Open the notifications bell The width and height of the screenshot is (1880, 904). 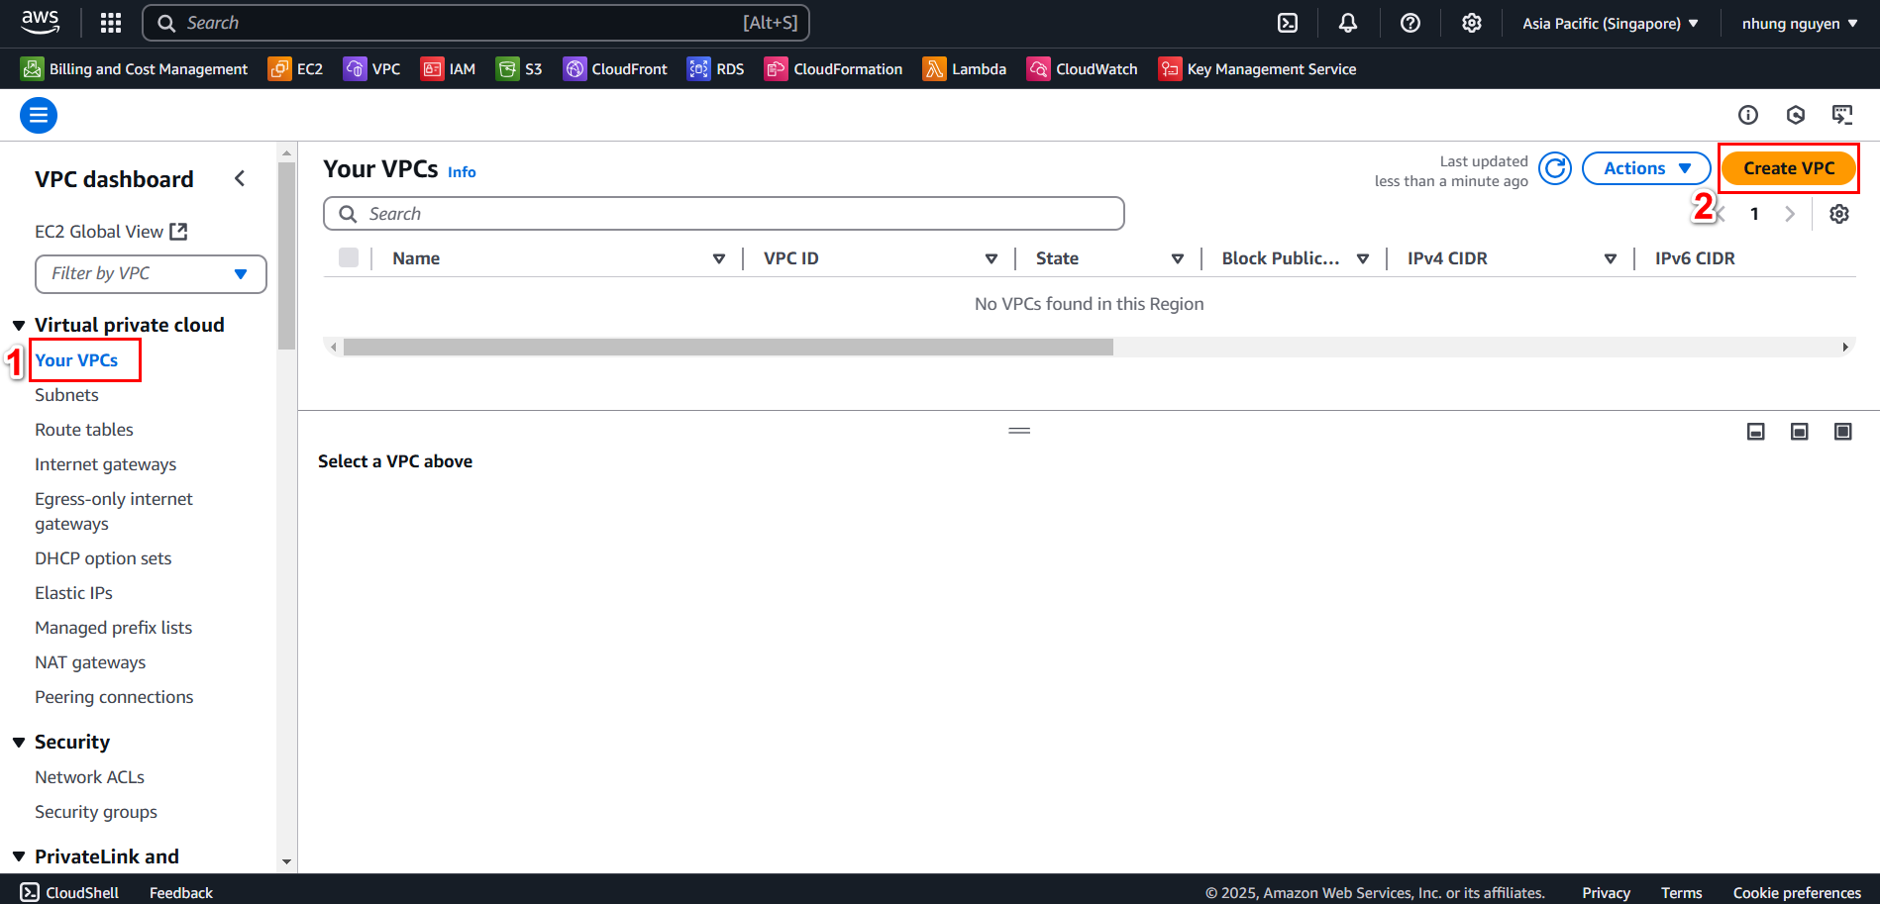[x=1348, y=23]
